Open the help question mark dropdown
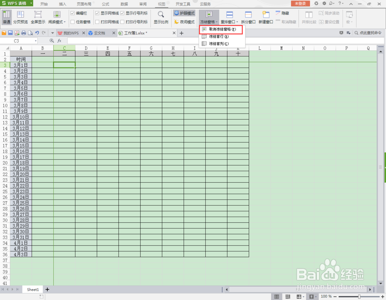386x300 pixels. 341,3
